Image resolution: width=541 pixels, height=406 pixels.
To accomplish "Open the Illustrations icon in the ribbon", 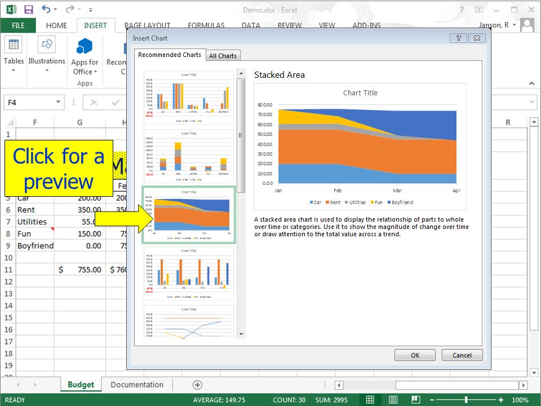I will (47, 44).
